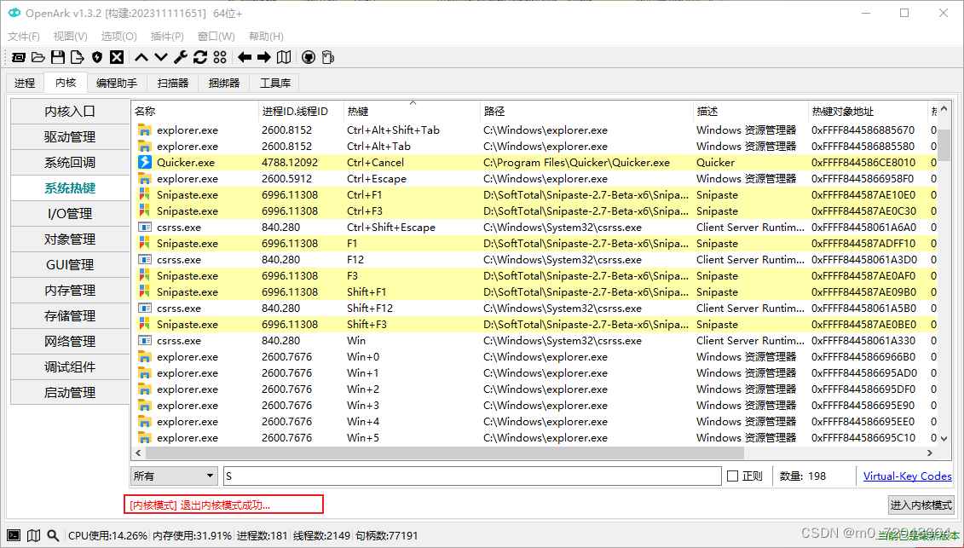Image resolution: width=964 pixels, height=548 pixels.
Task: Click the csrss.exe icon in the F12 row
Action: coord(145,260)
